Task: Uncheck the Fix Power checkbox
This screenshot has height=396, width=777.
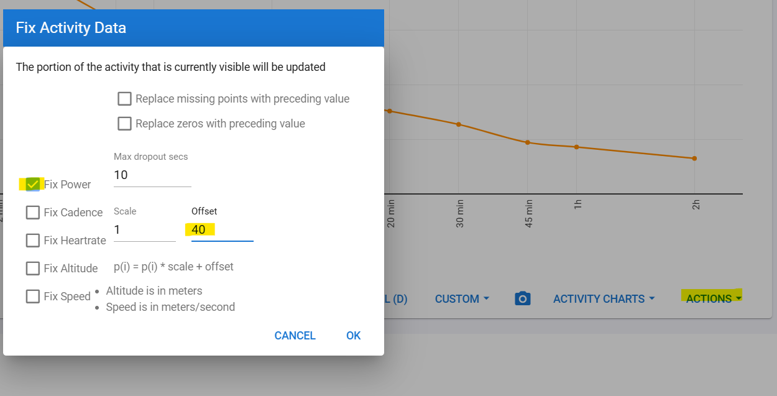Action: tap(33, 184)
